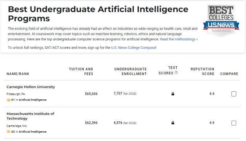The height and width of the screenshot is (141, 246).
Task: Sort by Undergraduate Enrollment column header
Action: [x=130, y=71]
